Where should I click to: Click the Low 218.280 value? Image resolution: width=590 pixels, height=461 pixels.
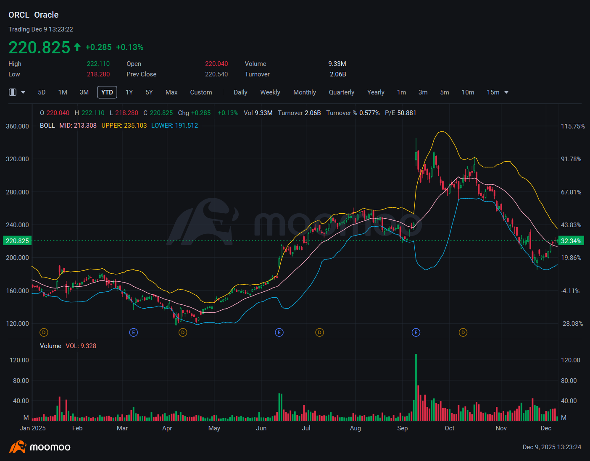98,74
